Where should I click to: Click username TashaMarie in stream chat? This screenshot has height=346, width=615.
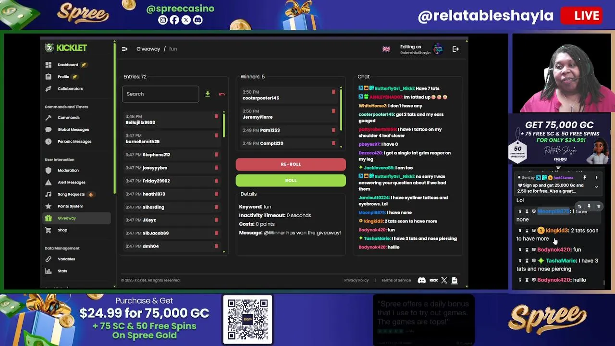point(561,261)
